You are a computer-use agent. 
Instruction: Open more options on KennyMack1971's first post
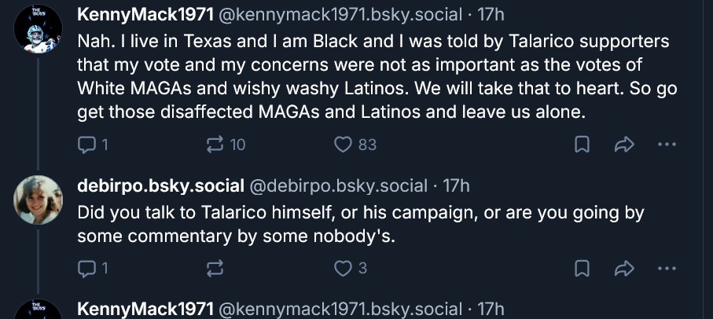[666, 145]
